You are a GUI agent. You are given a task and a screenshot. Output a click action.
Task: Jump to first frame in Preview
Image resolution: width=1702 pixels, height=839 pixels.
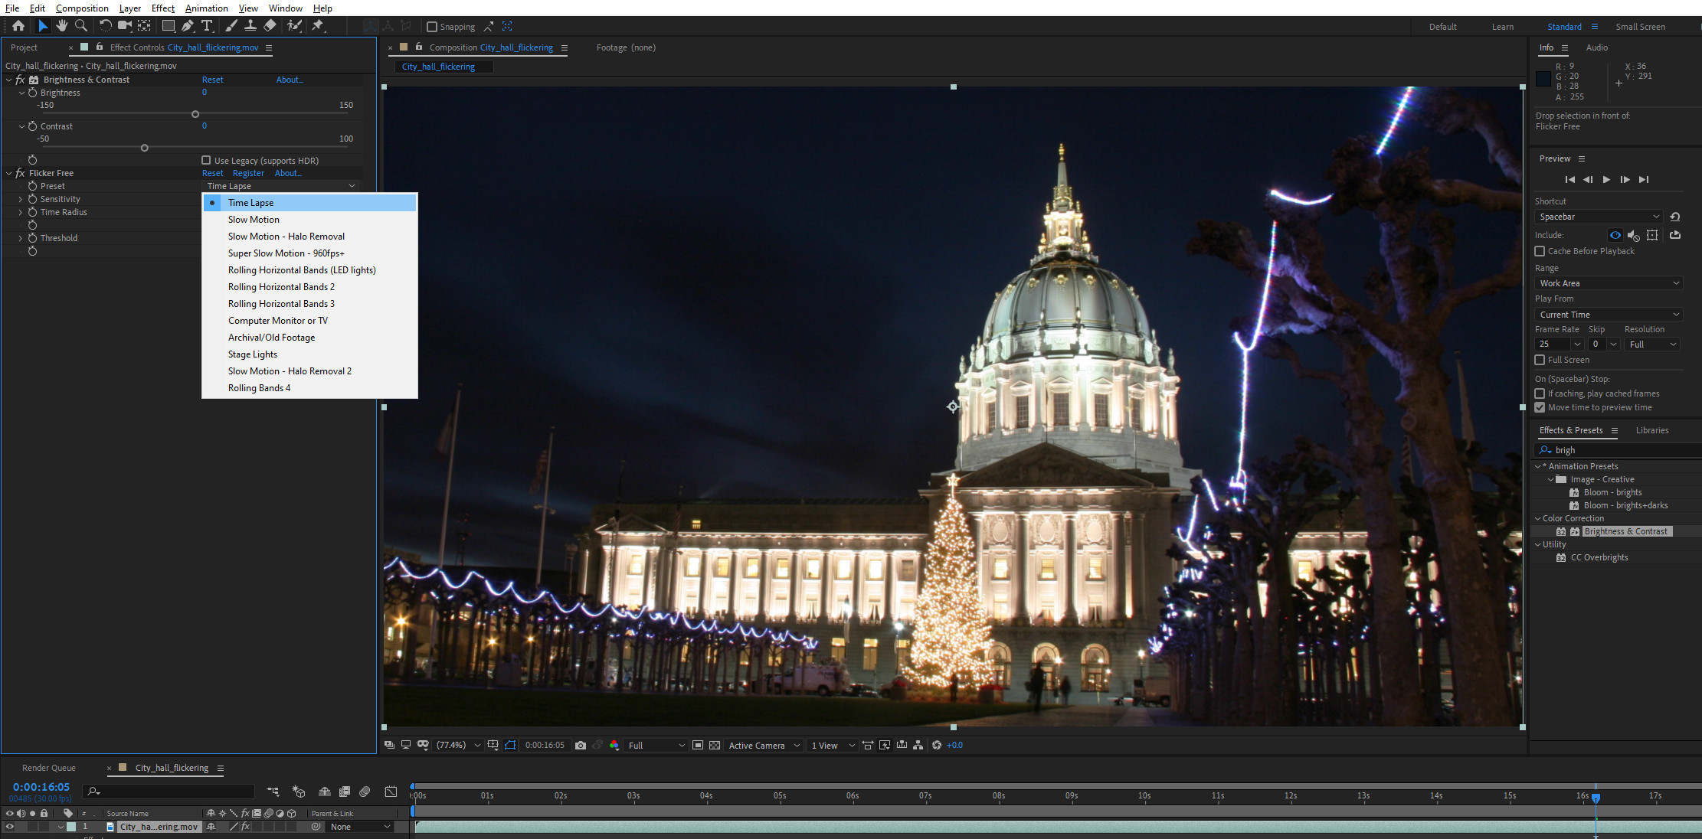[x=1569, y=179]
